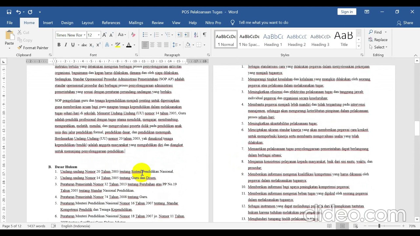Share the document
Viewport: 420px width, 236px height.
point(405,23)
